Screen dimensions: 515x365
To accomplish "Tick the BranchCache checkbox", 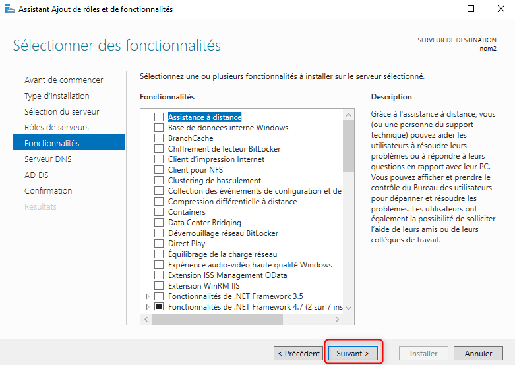I will (159, 138).
